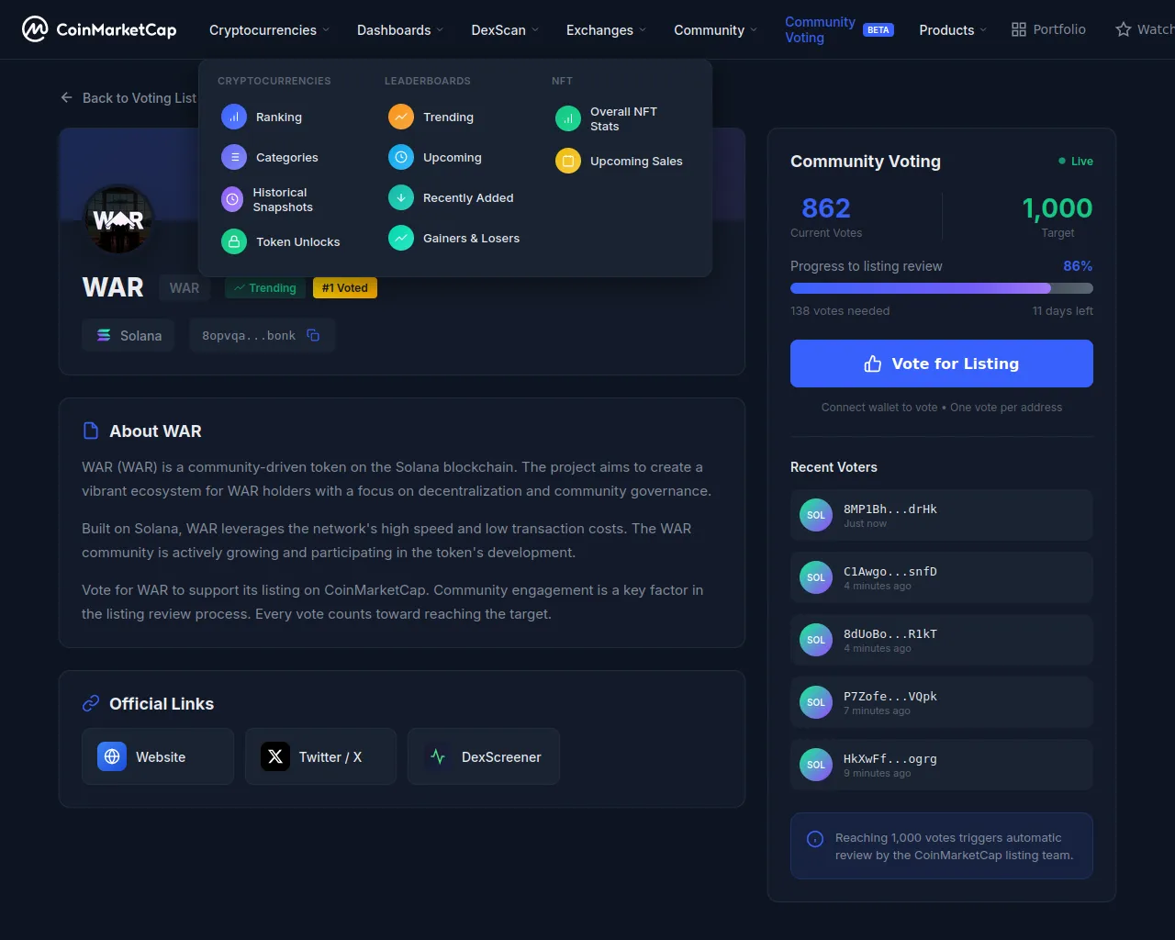Select voter 8MP1Bh...drHk
The height and width of the screenshot is (940, 1175).
tap(942, 515)
